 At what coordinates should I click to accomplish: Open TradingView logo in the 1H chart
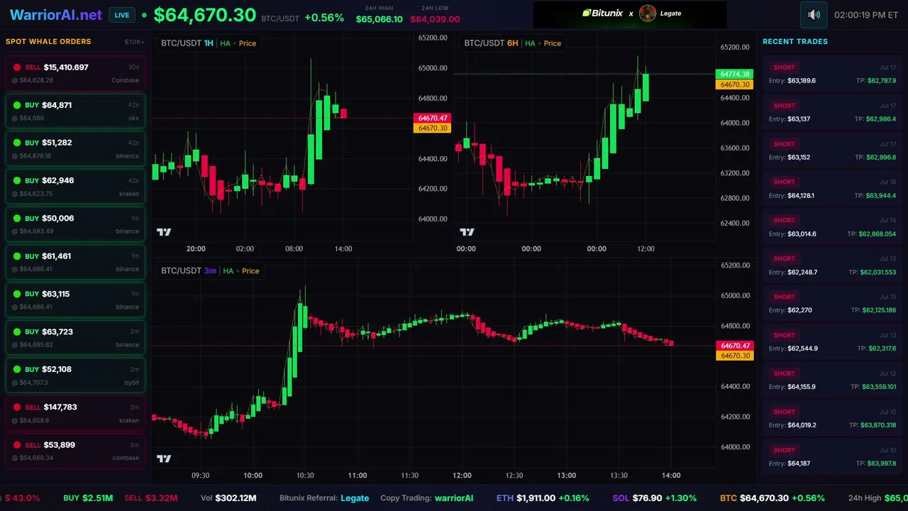point(164,232)
